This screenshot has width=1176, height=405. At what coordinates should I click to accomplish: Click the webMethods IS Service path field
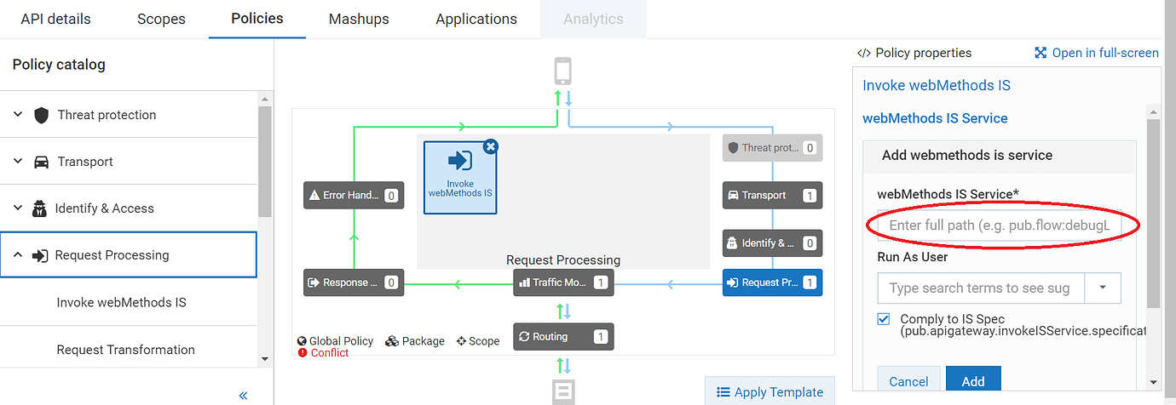pos(999,225)
